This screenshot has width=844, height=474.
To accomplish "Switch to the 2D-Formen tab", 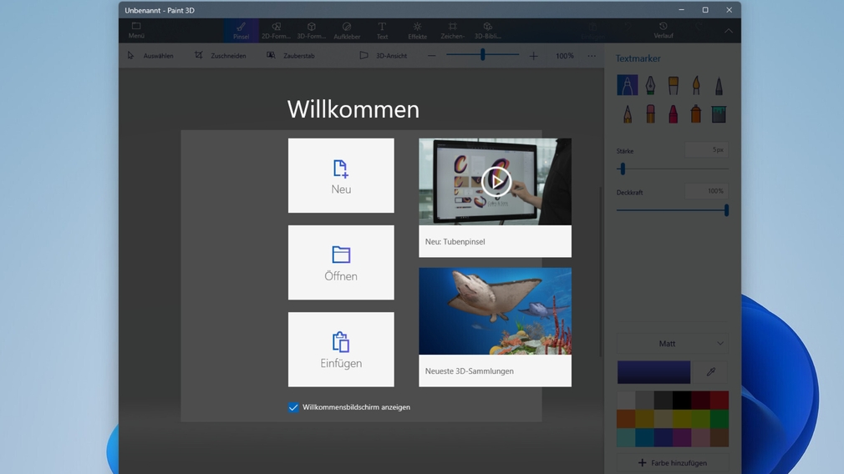I will (x=276, y=31).
